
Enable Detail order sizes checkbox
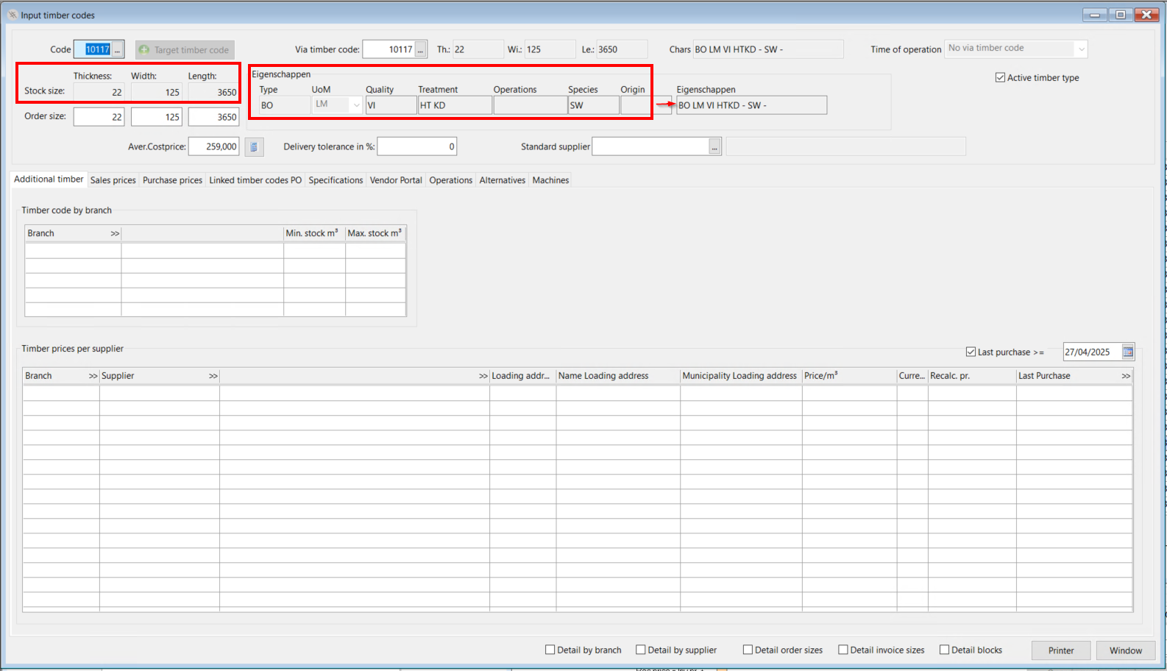(748, 650)
